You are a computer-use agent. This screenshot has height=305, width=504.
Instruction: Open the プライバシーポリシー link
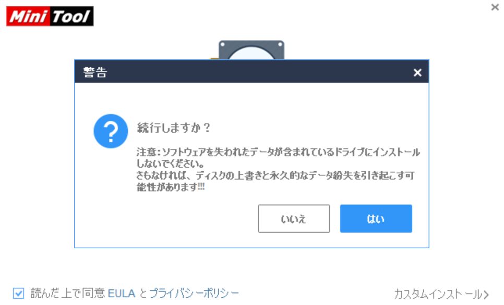click(x=194, y=293)
